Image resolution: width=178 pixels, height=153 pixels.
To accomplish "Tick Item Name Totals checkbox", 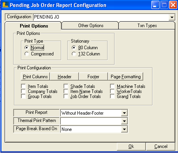I will [66, 91].
